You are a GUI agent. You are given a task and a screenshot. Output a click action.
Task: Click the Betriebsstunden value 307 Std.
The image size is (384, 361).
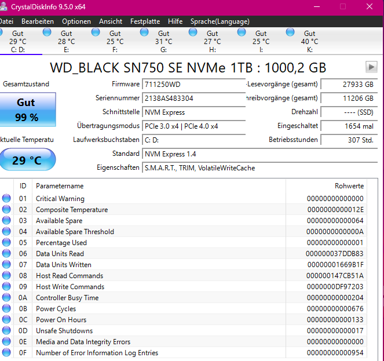pos(349,140)
